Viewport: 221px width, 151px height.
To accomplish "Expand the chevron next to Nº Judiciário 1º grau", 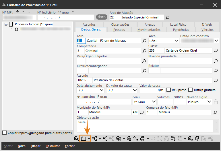I will tap(73, 12).
